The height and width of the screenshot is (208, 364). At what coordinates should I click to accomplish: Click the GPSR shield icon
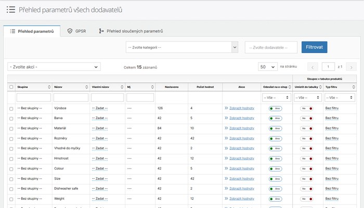point(70,31)
